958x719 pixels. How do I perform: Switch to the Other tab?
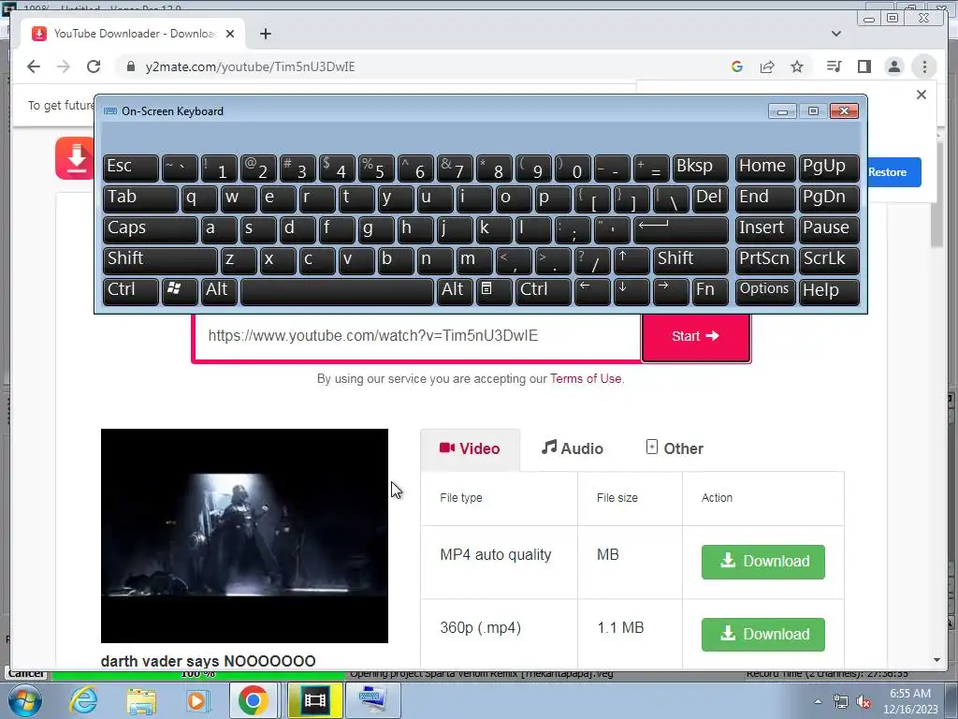[675, 448]
